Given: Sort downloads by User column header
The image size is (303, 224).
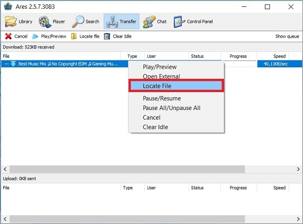Looking at the screenshot, I should tap(167, 56).
